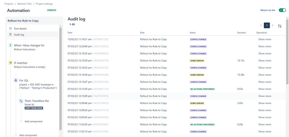This screenshot has height=137, width=289.
Task: Show more for 13/03/23 11:16:31 am entry
Action: (265, 39)
